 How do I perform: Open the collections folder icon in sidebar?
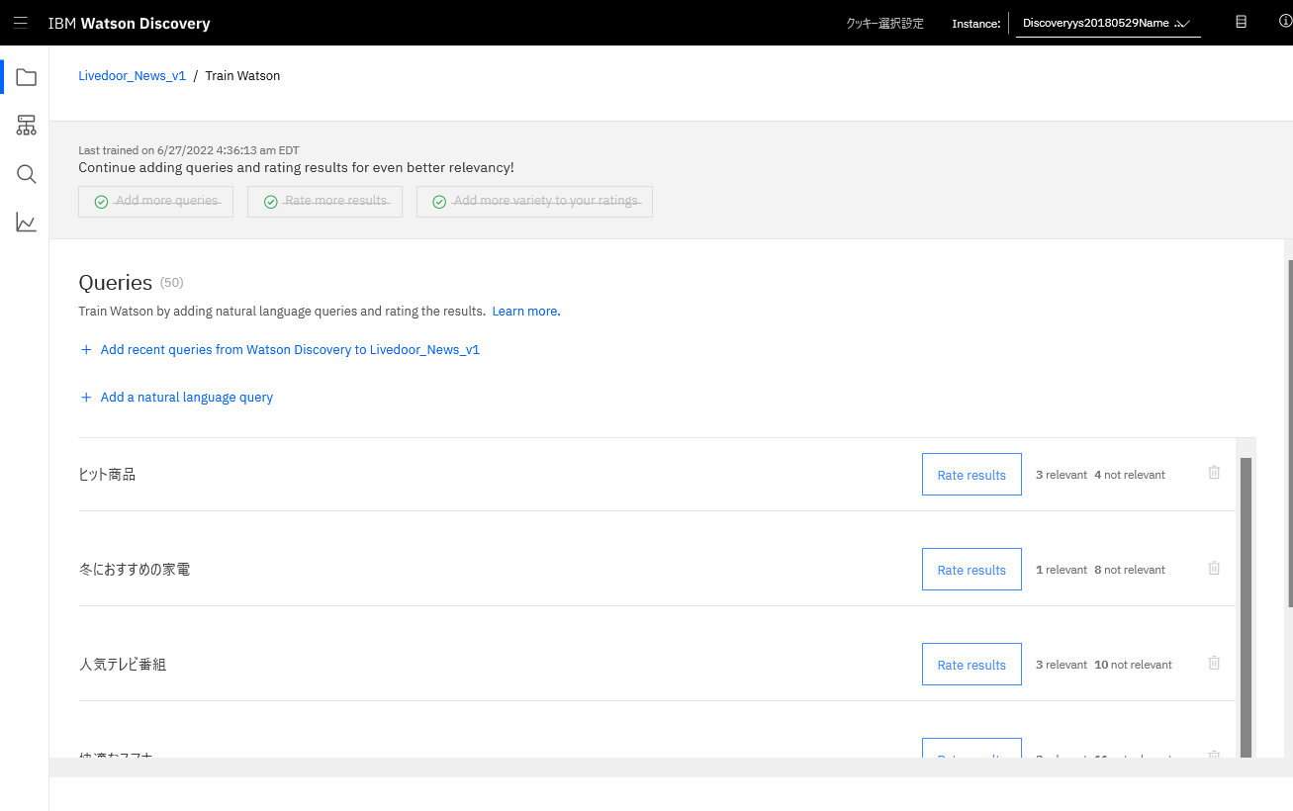(27, 77)
